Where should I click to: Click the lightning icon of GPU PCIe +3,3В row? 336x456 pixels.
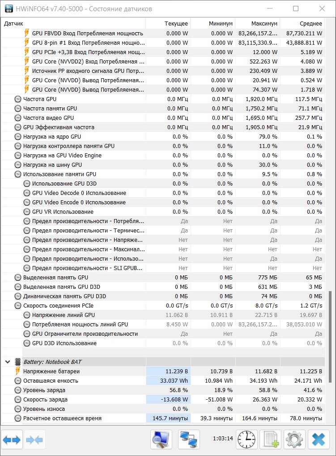[27, 52]
